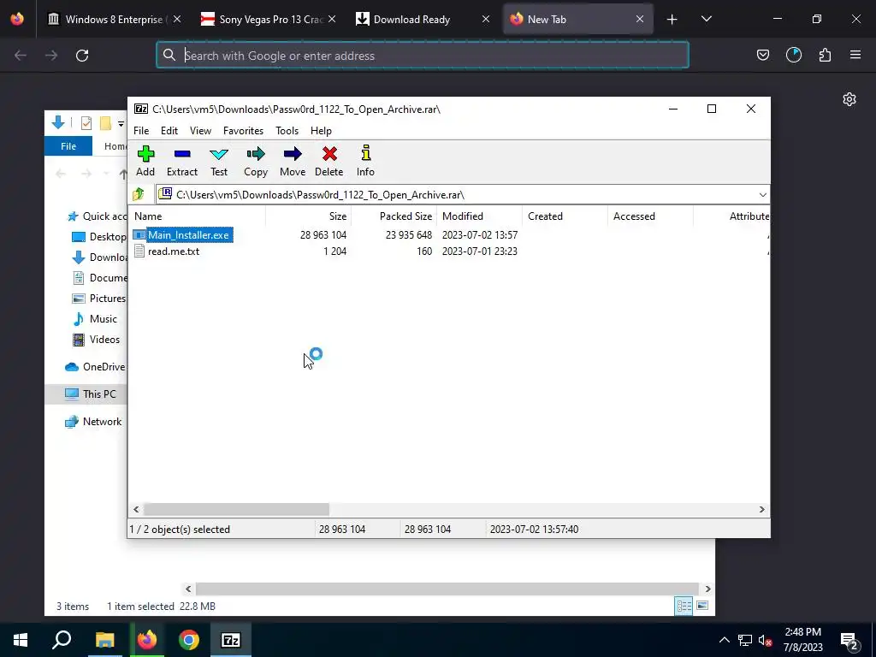This screenshot has width=876, height=657.
Task: Click the 7-Zip archive path field
Action: pyautogui.click(x=455, y=195)
